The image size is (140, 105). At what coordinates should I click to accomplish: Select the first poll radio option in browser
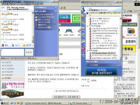tap(115, 78)
